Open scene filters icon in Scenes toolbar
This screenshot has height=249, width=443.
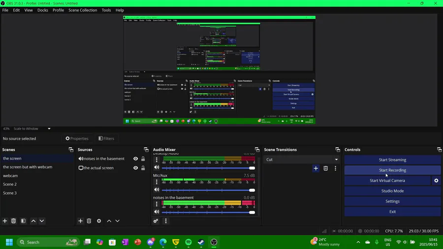click(23, 221)
